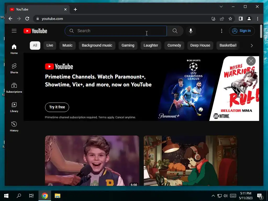
Task: Go back using browser back arrow
Action: coord(10,19)
